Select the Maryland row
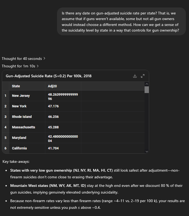The height and width of the screenshot is (216, 189). pyautogui.click(x=18, y=137)
